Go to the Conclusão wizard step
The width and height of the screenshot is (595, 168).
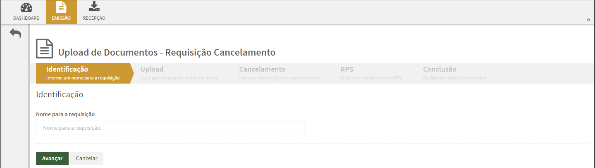(454, 73)
